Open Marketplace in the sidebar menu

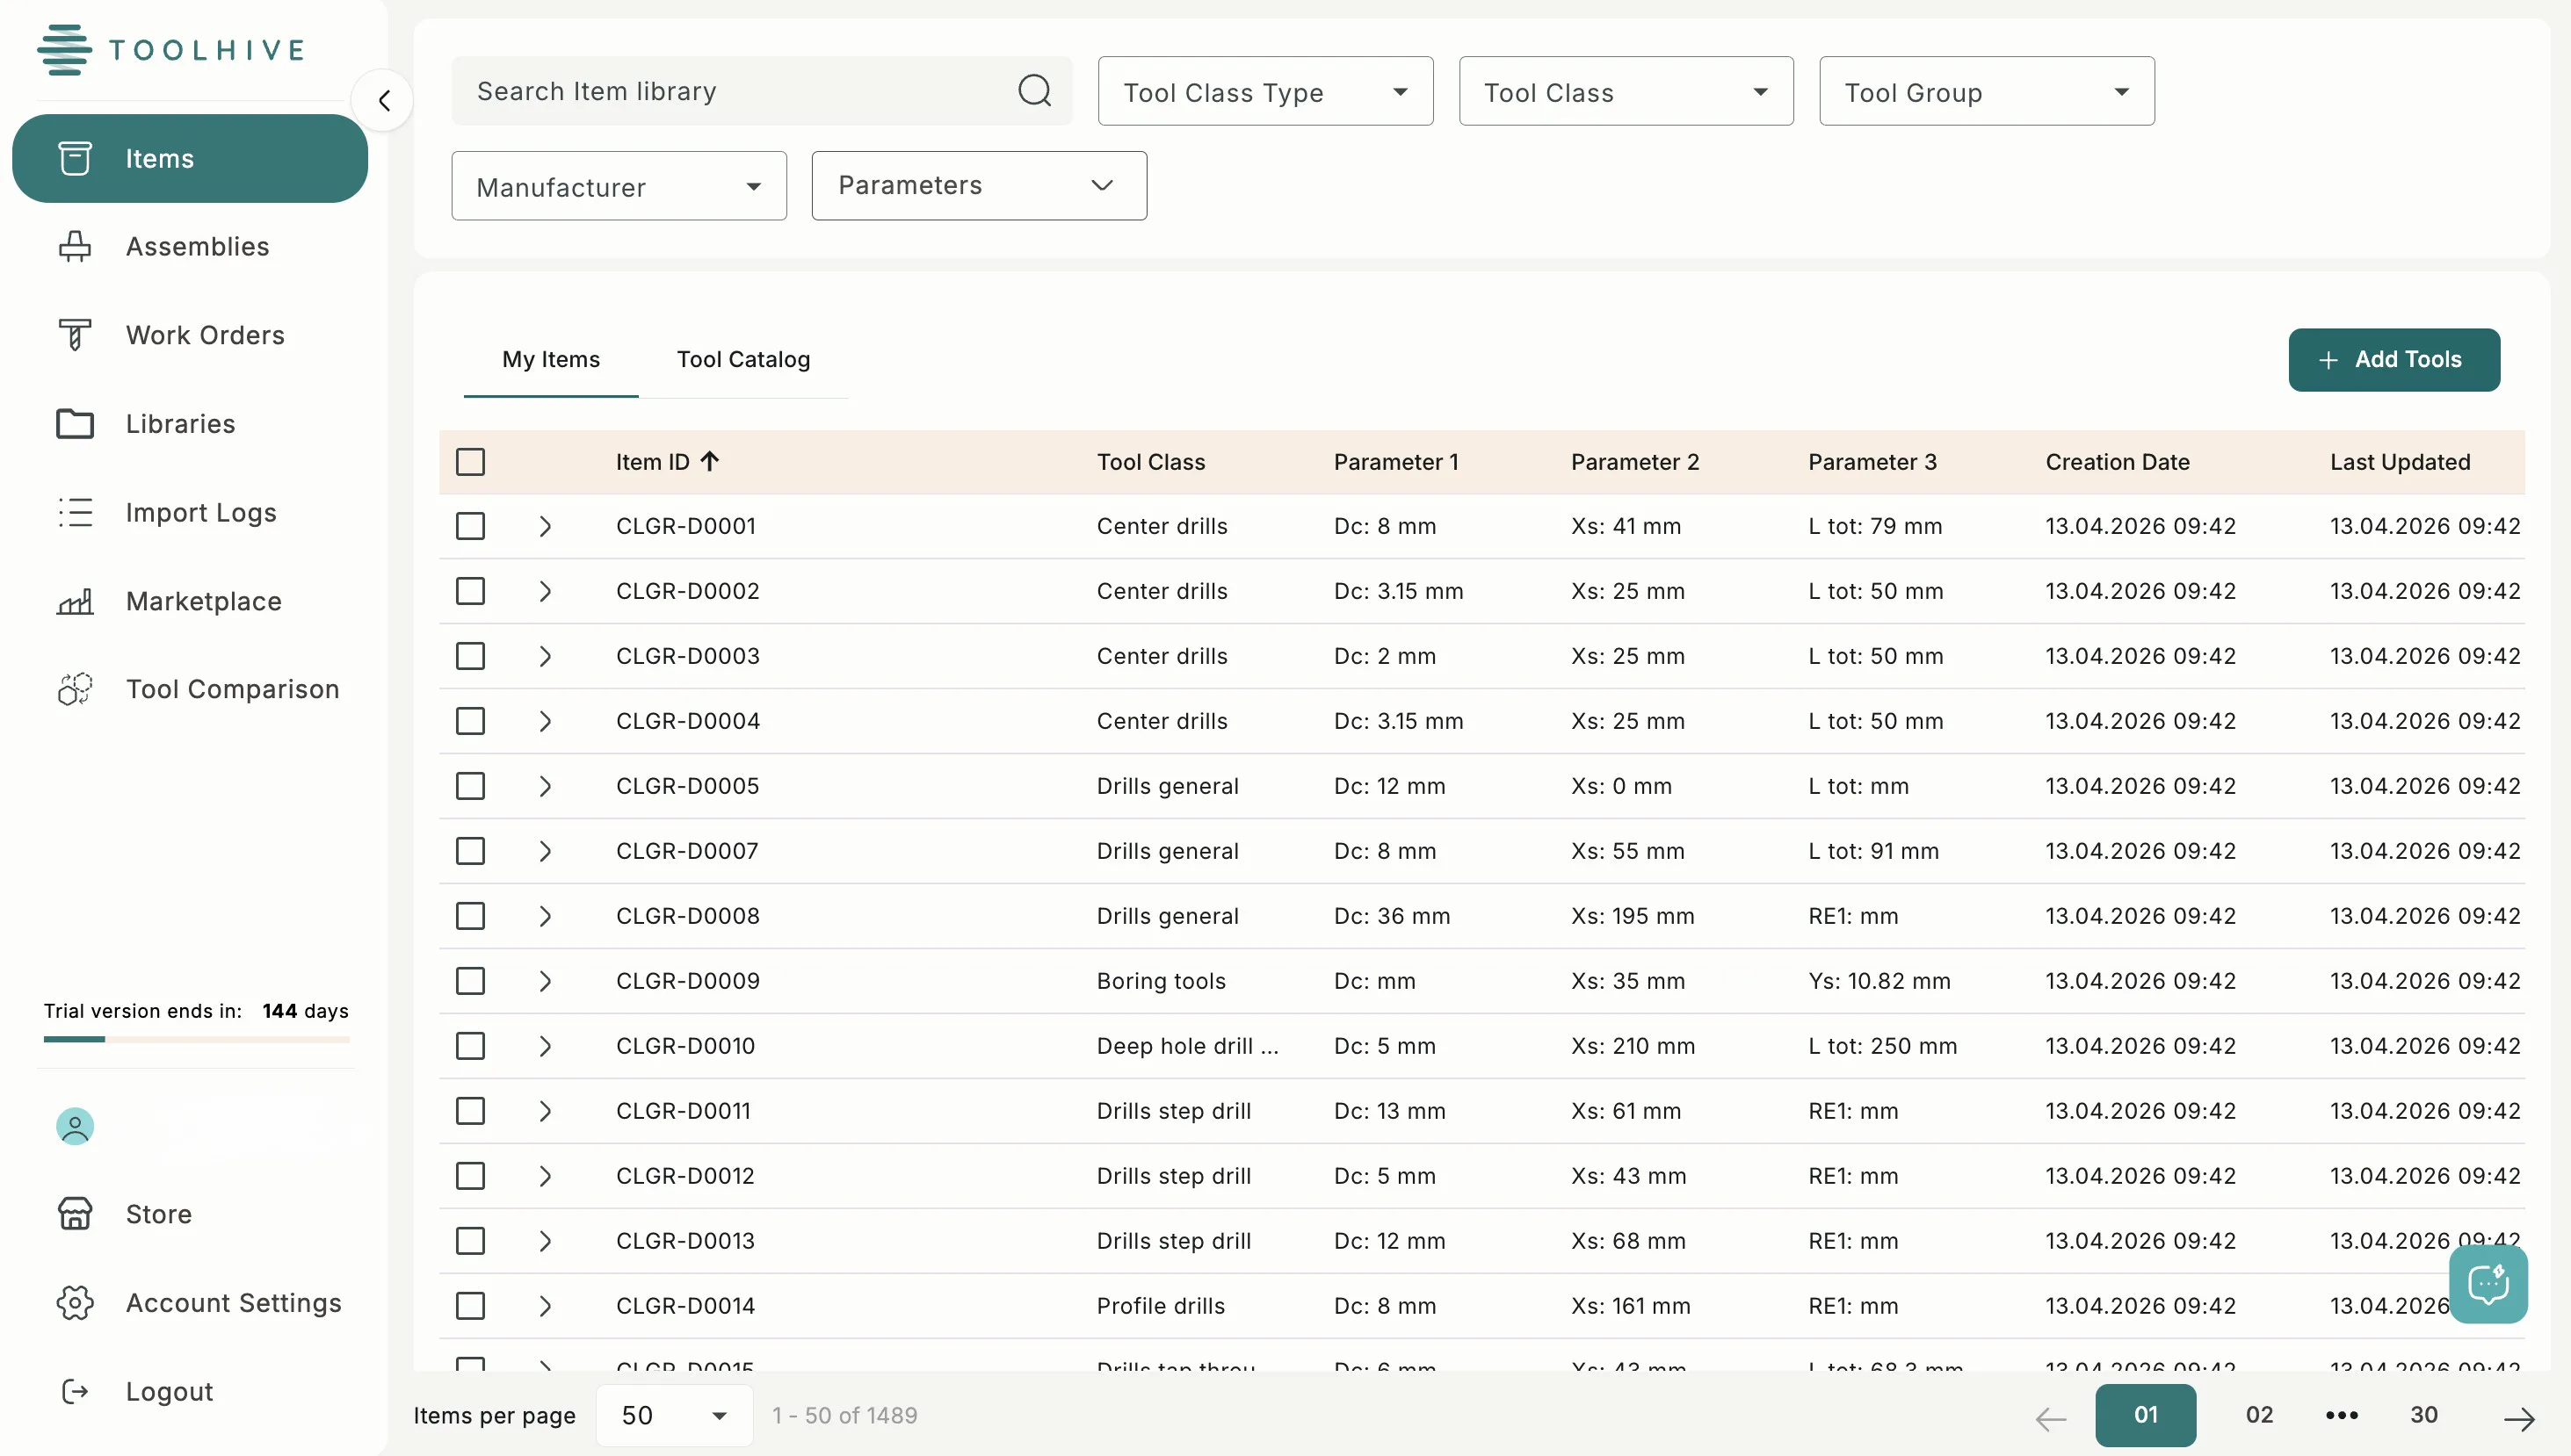pyautogui.click(x=190, y=601)
